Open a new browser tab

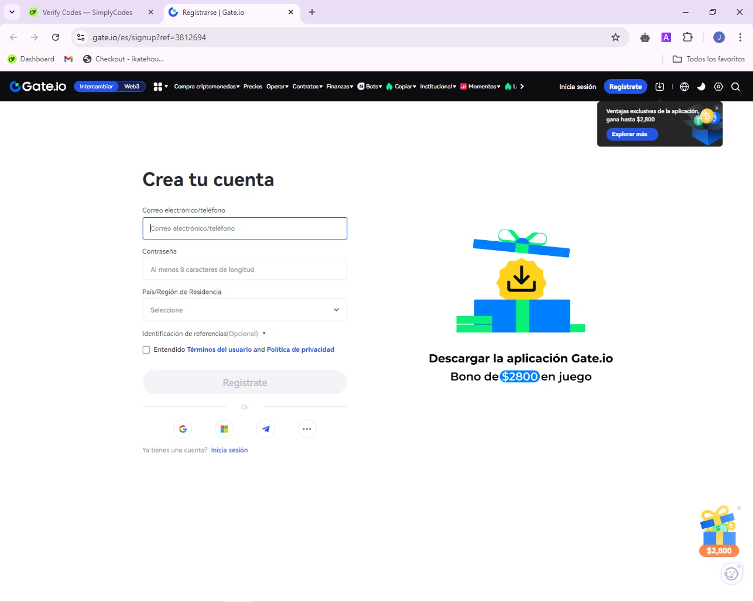point(312,12)
